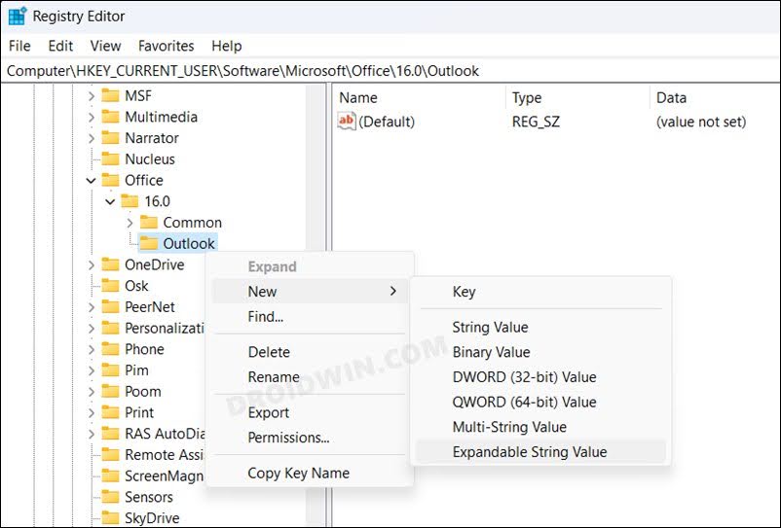Viewport: 781px width, 528px height.
Task: Expand the OneDrive key chevron
Action: coord(92,264)
